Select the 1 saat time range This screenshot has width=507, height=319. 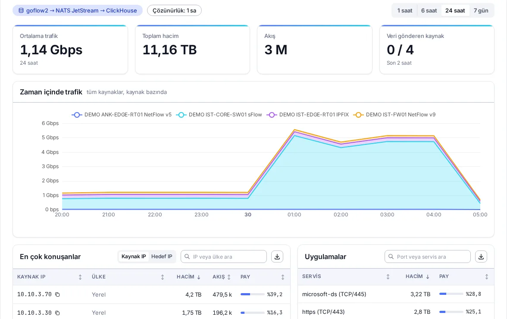click(405, 11)
